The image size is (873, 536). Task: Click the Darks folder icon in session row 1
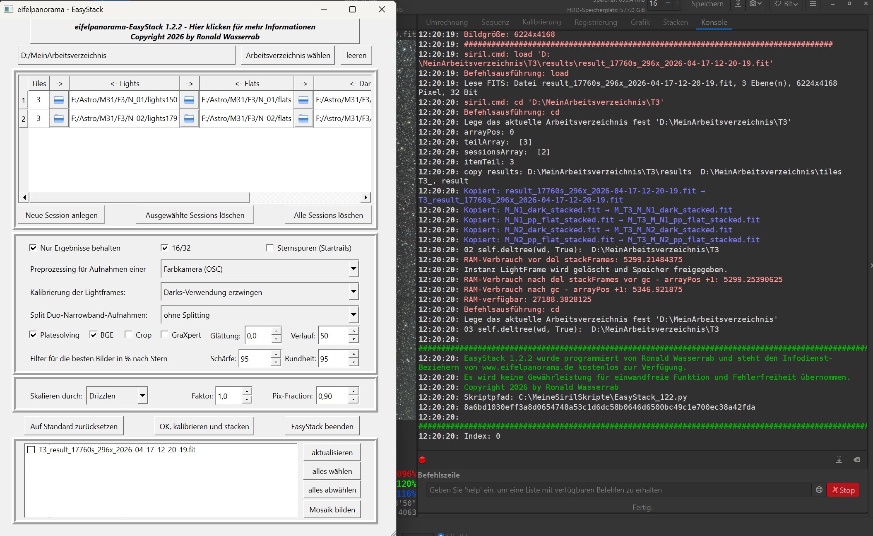click(x=303, y=100)
